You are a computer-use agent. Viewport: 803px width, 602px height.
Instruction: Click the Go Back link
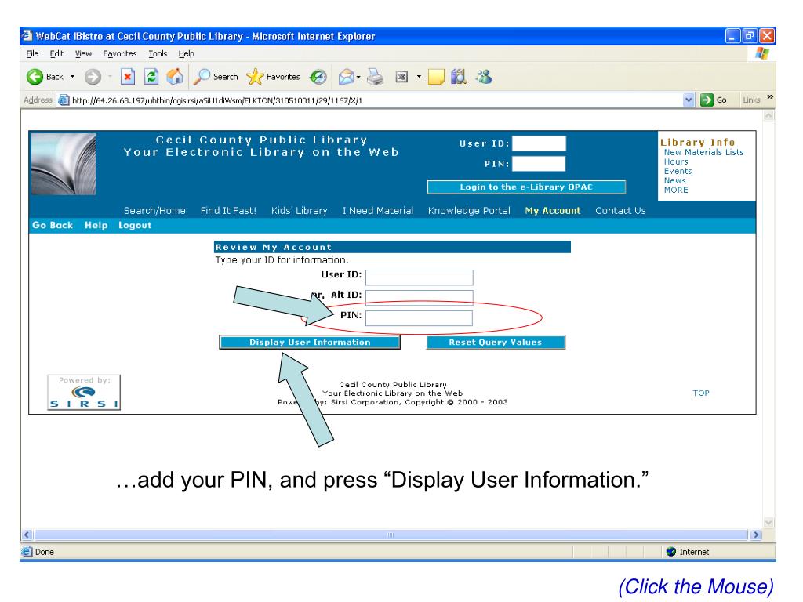coord(53,225)
